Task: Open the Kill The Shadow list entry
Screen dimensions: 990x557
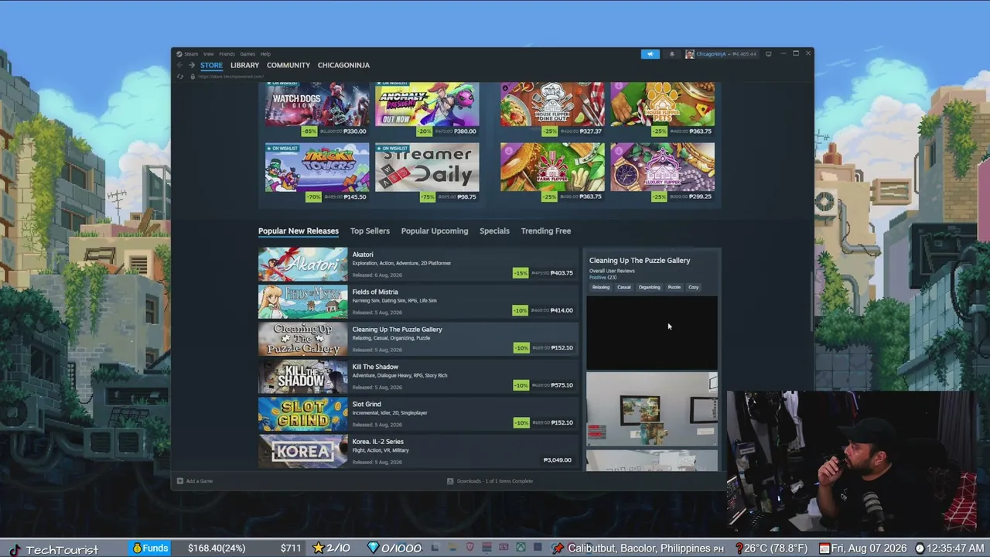Action: click(x=418, y=377)
